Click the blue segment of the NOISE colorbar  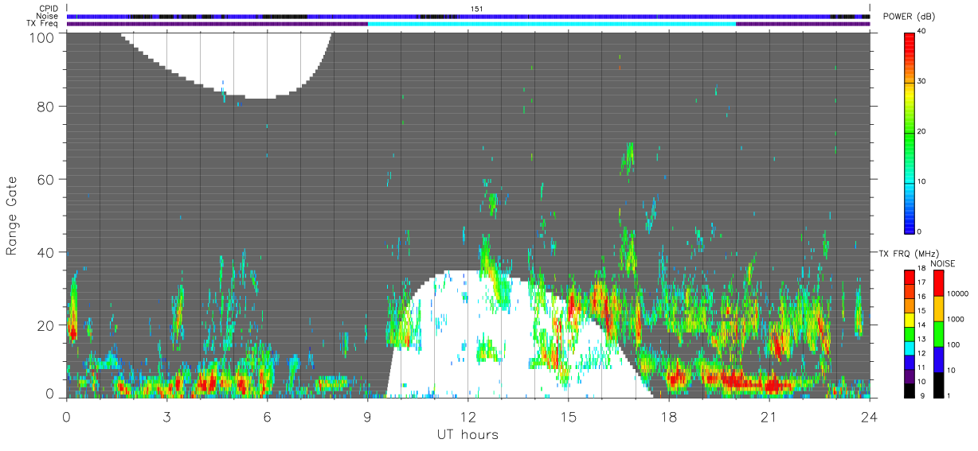(939, 359)
